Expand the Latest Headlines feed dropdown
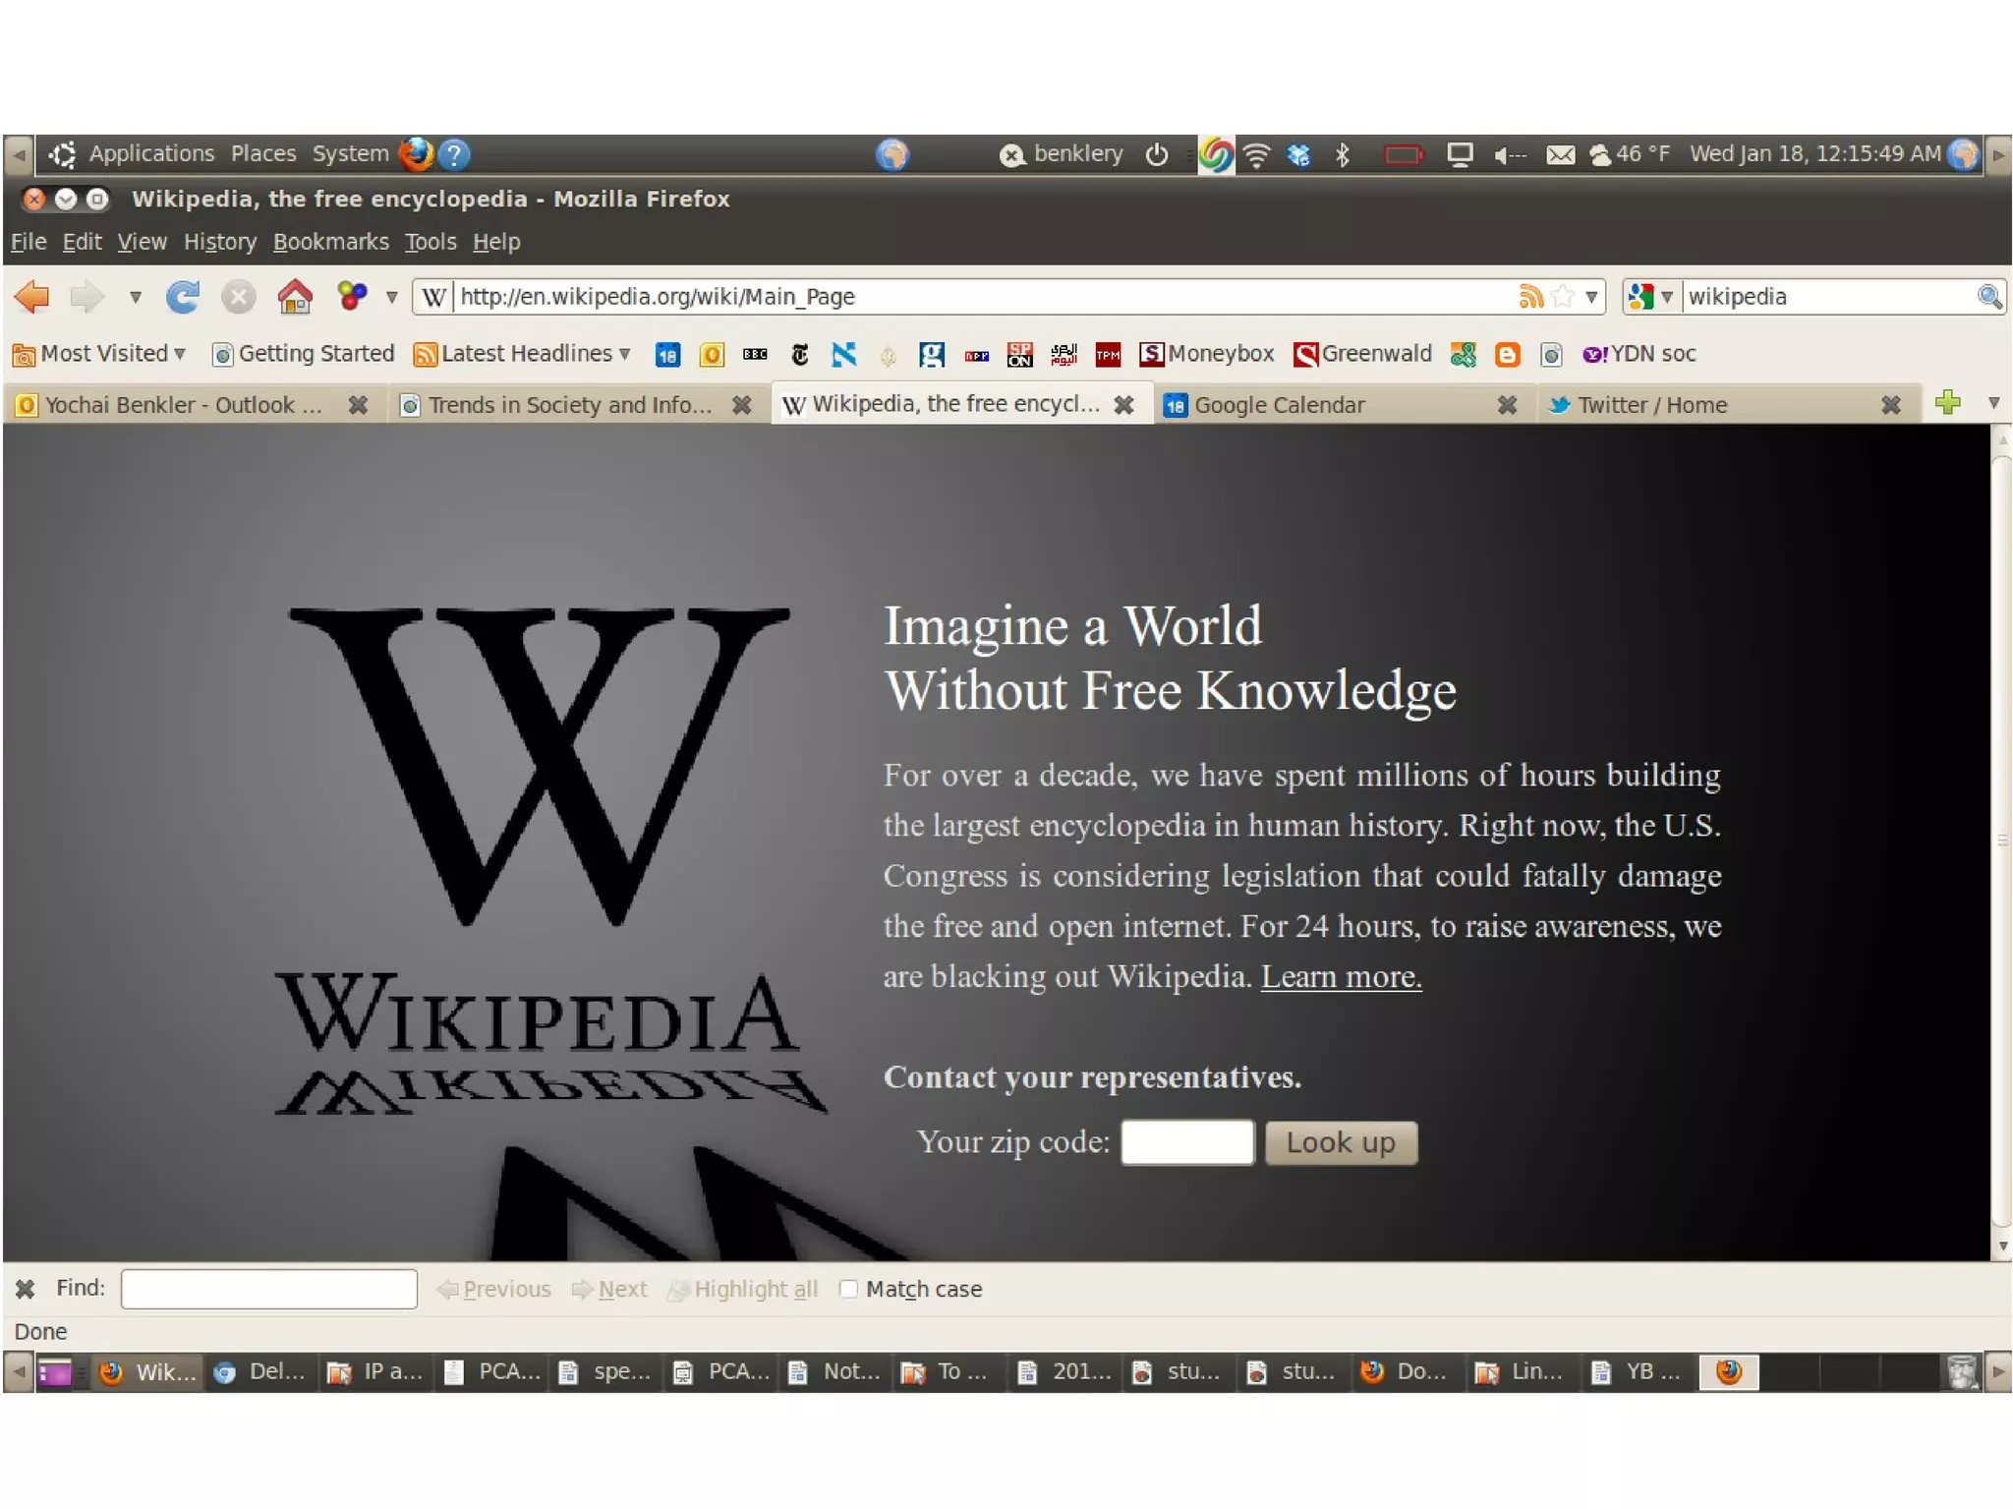This screenshot has width=2013, height=1509. [524, 354]
